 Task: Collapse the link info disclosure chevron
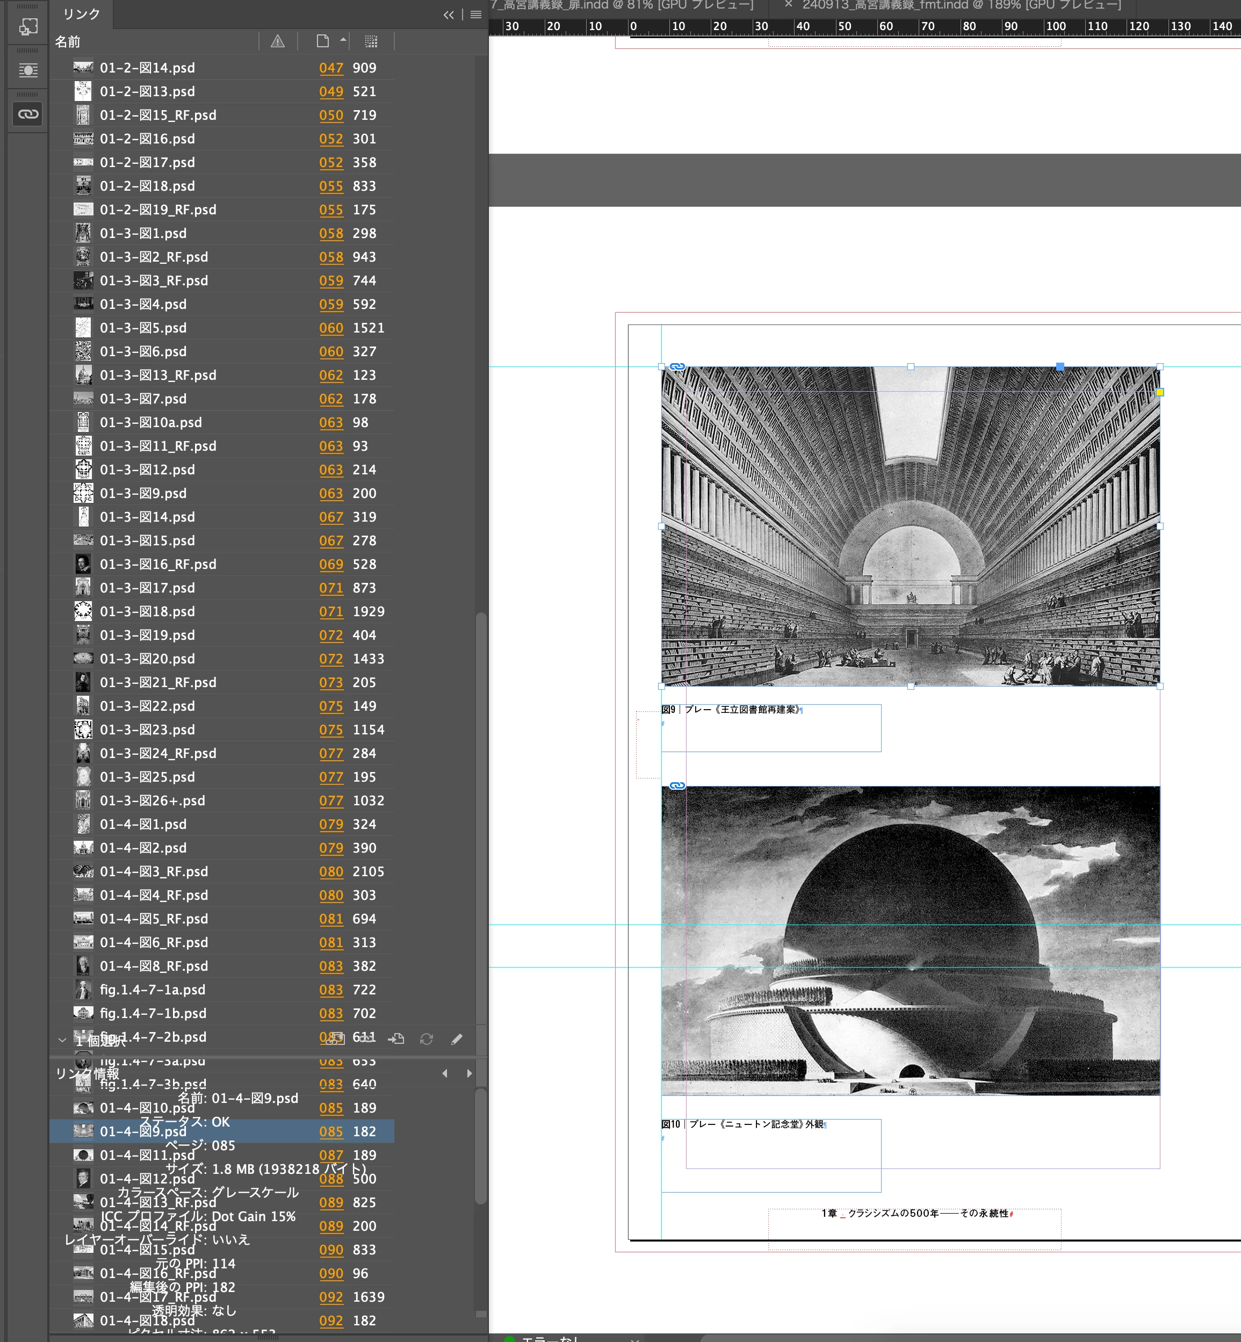62,1041
